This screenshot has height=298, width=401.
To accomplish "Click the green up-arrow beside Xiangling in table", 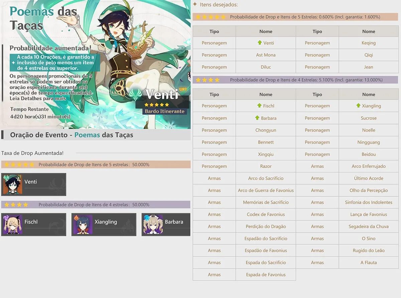I will coord(358,105).
